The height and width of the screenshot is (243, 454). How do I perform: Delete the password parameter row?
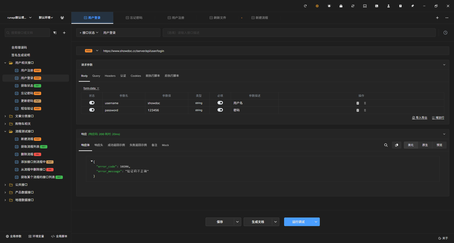tap(358, 110)
